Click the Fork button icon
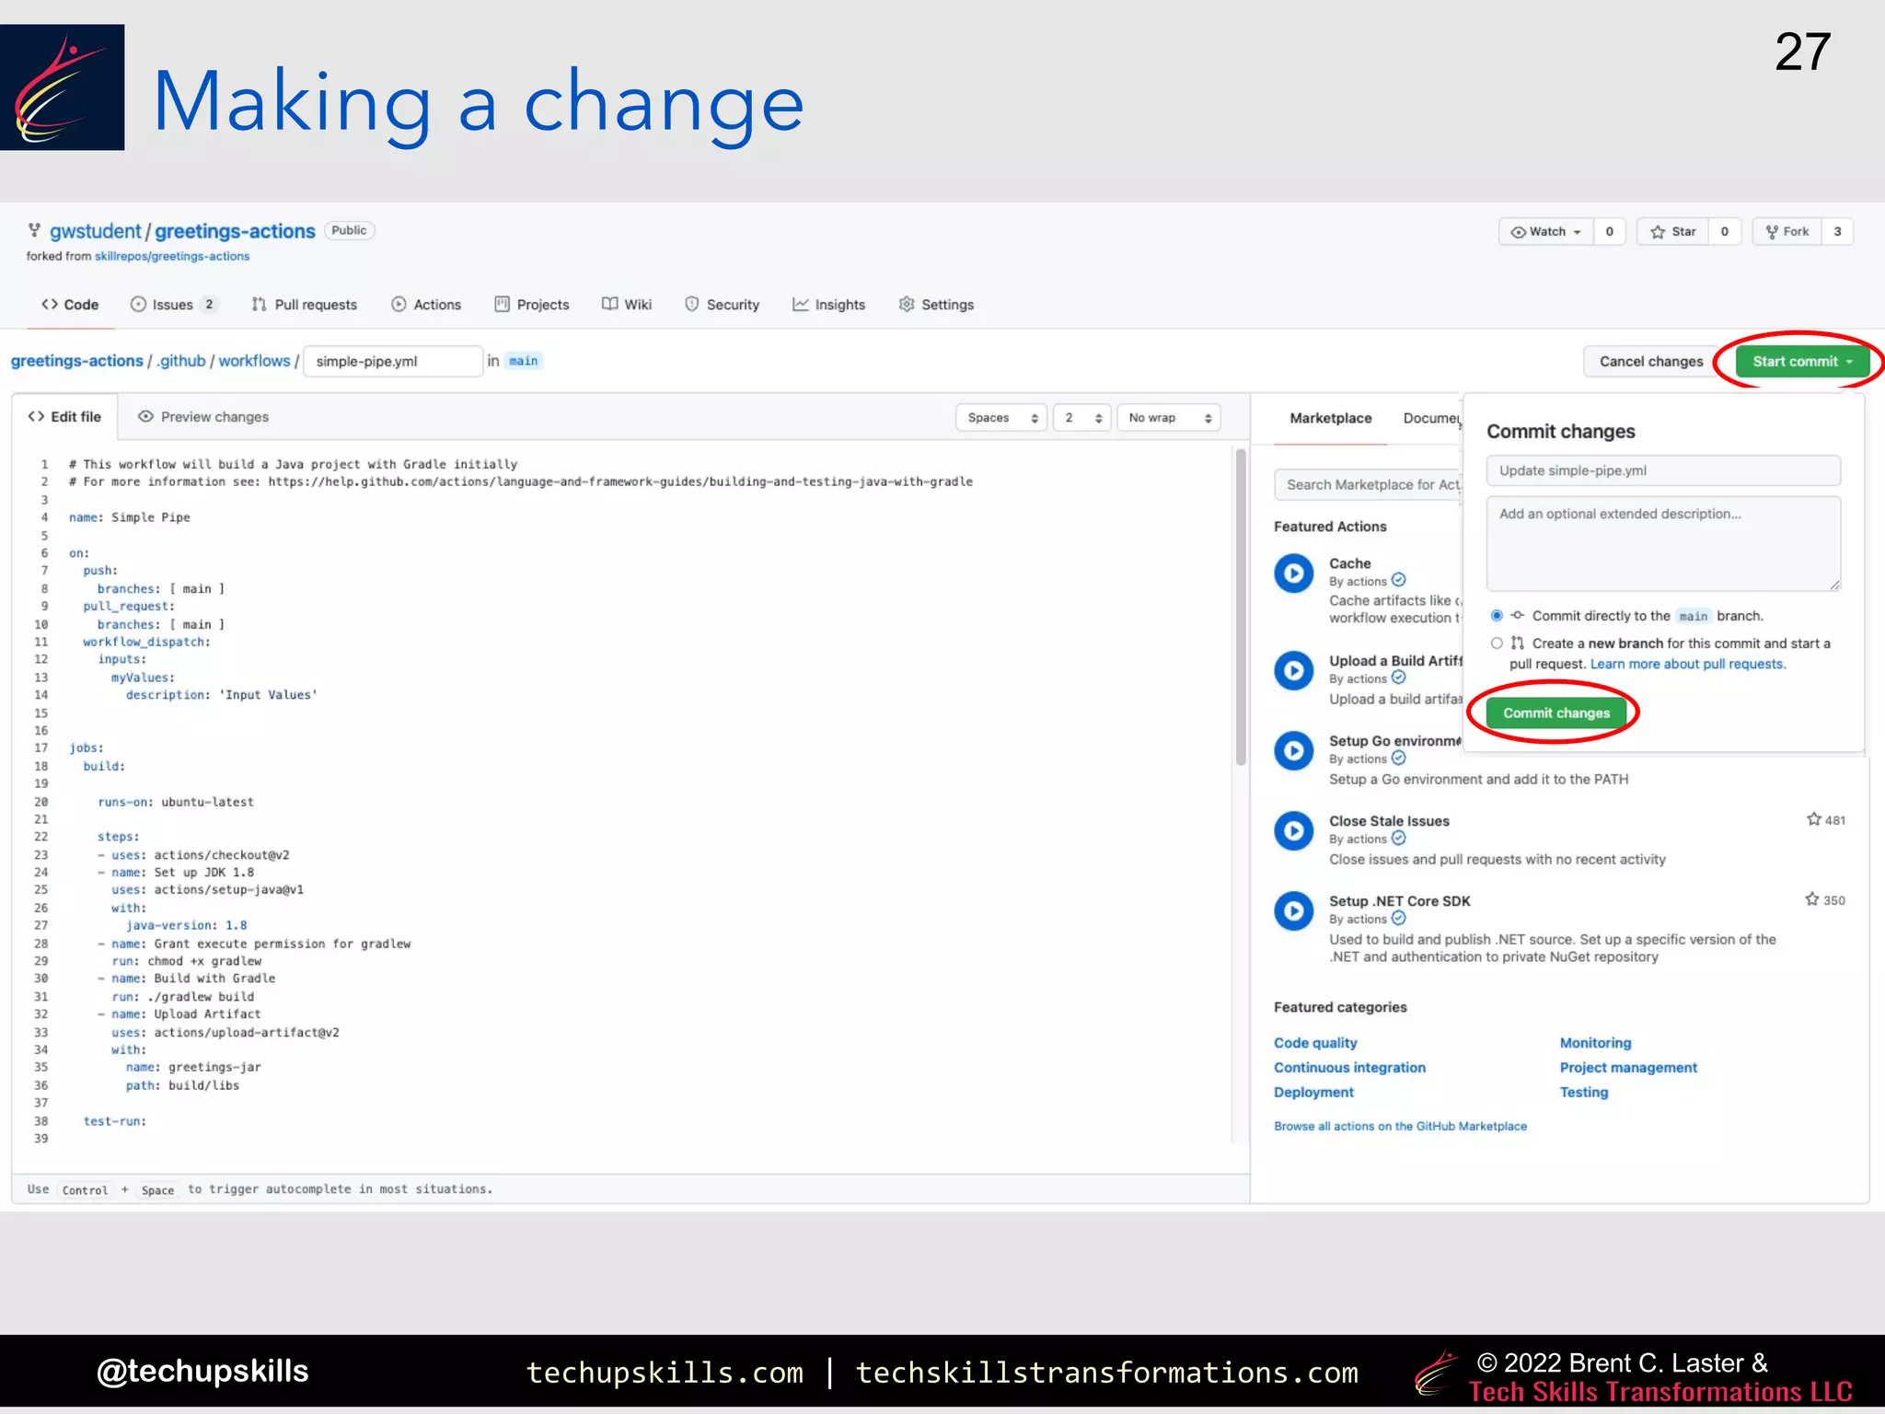The height and width of the screenshot is (1414, 1885). click(1772, 232)
